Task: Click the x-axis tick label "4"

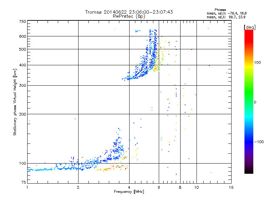Action: [129, 187]
